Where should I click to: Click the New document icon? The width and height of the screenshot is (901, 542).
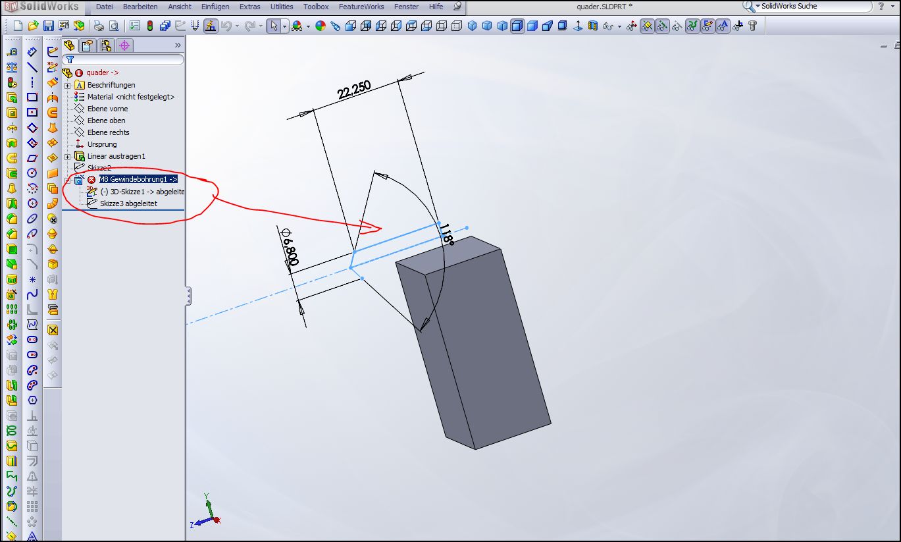pyautogui.click(x=18, y=26)
